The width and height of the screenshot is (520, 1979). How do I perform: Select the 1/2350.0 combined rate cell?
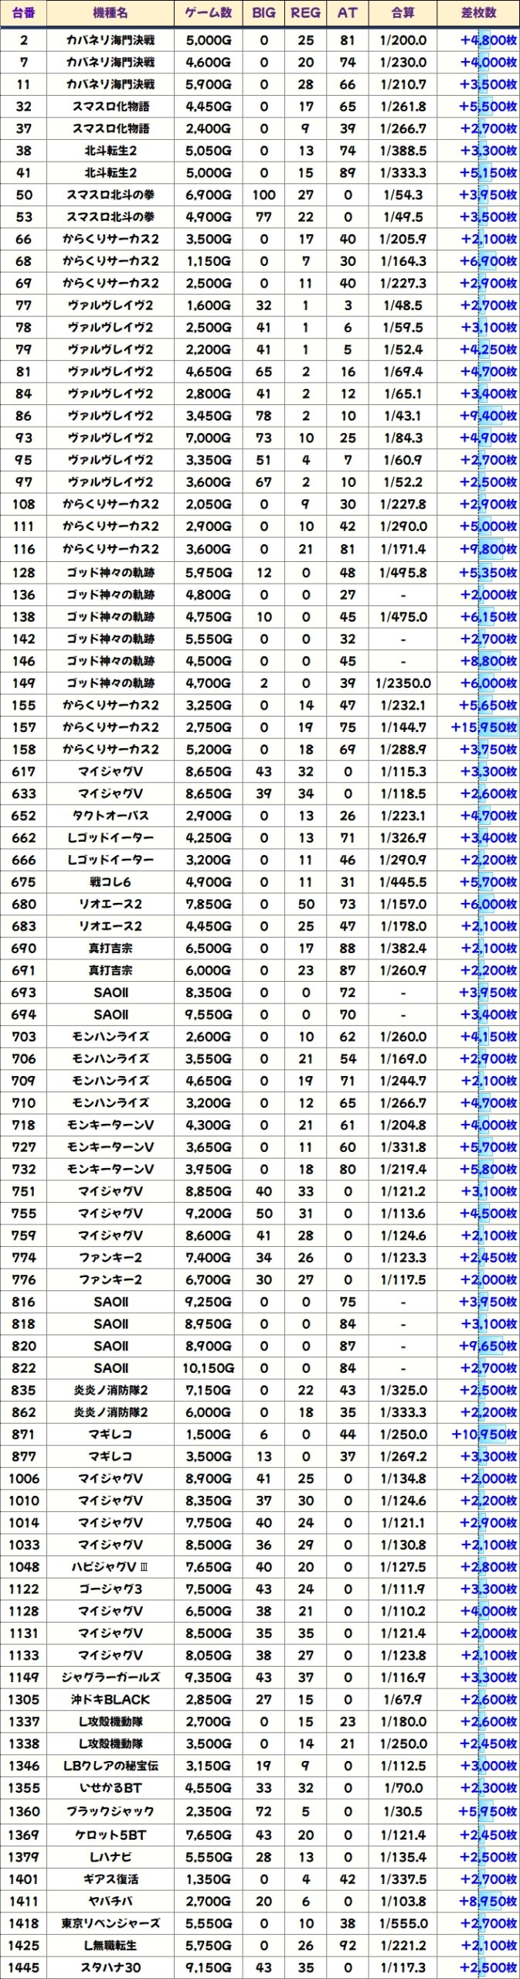tap(403, 683)
